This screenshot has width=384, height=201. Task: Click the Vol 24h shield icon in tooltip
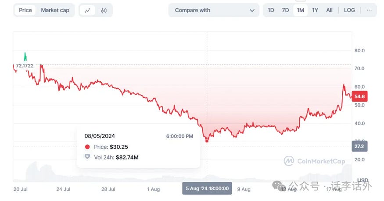click(87, 157)
